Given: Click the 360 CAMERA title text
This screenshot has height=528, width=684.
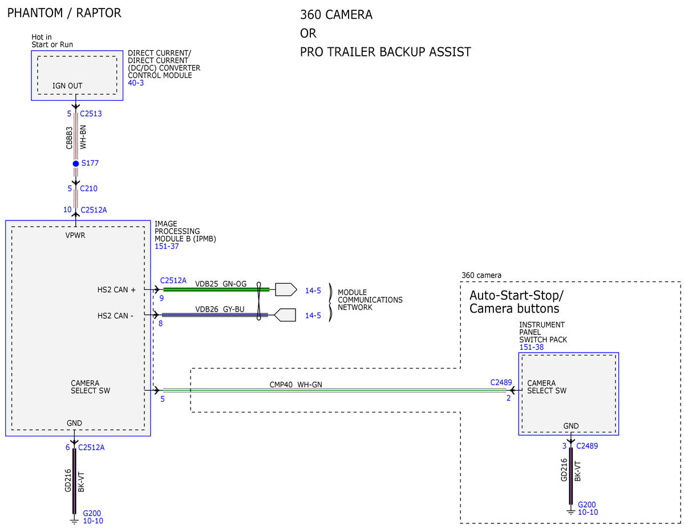Looking at the screenshot, I should click(337, 15).
